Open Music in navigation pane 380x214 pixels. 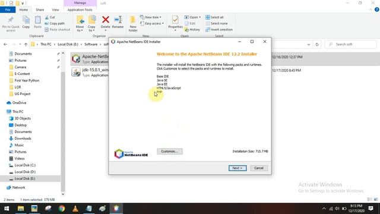pos(19,145)
